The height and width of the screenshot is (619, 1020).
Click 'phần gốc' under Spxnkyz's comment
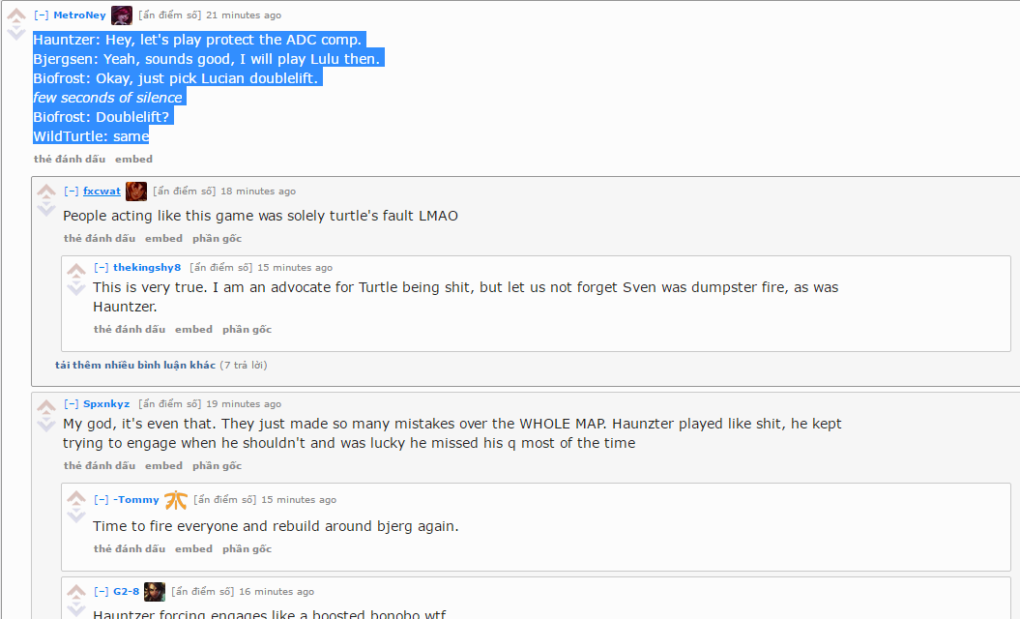(218, 465)
